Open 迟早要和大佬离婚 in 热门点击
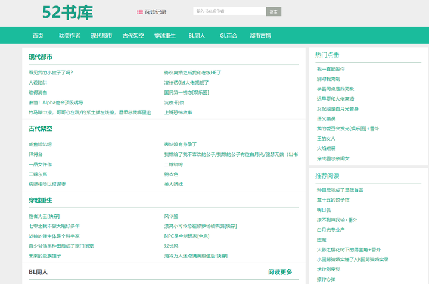 click(x=335, y=99)
